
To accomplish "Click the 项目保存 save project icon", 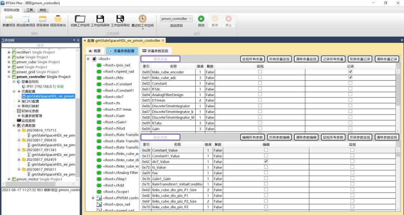I will pyautogui.click(x=43, y=19).
